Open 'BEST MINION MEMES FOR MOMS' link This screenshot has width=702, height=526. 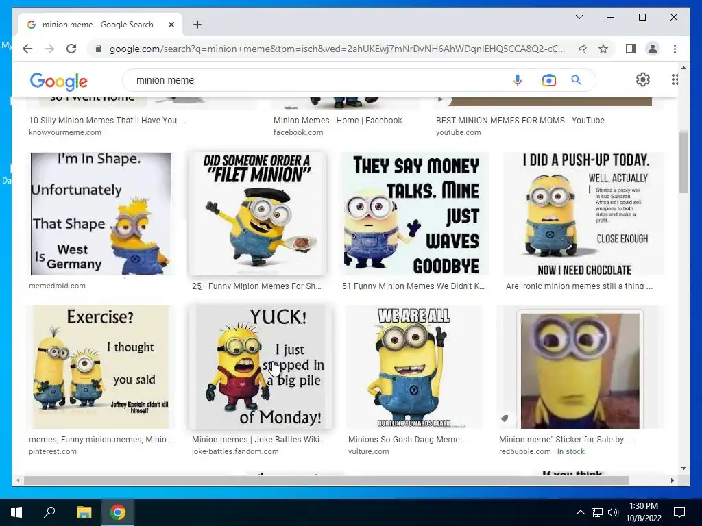(x=520, y=121)
